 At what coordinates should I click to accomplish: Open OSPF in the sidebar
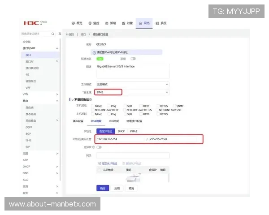pos(29,127)
